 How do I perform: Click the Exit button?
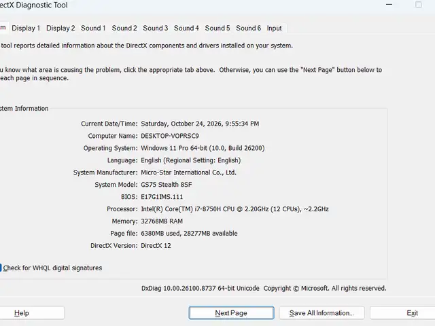(413, 313)
